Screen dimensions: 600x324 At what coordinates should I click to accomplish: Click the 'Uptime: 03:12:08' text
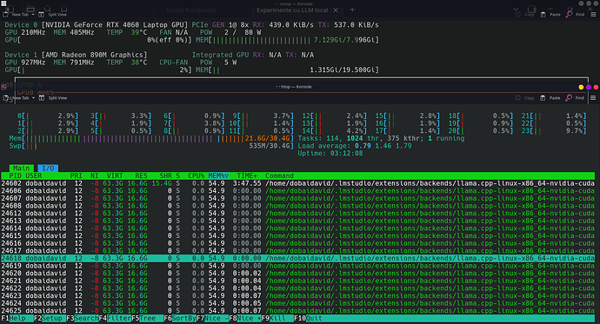[330, 153]
